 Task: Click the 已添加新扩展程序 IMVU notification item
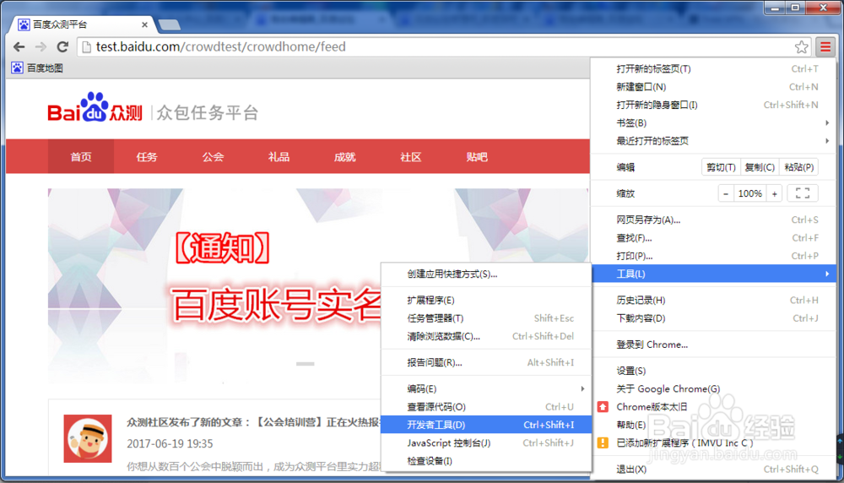point(713,443)
